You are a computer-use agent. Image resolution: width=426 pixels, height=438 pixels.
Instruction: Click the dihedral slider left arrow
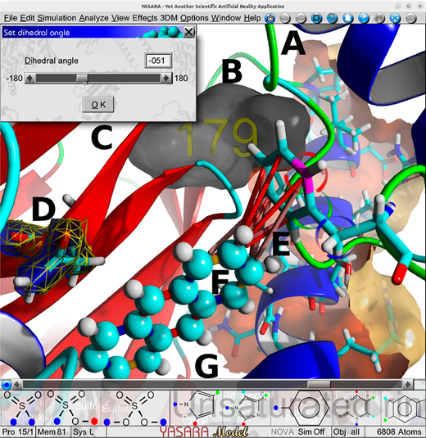pyautogui.click(x=30, y=79)
